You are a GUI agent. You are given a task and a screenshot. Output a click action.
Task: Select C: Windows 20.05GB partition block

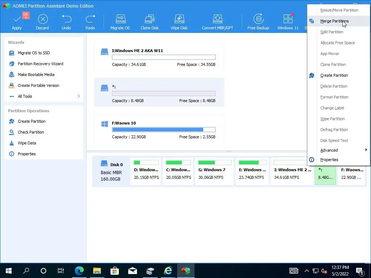[178, 172]
